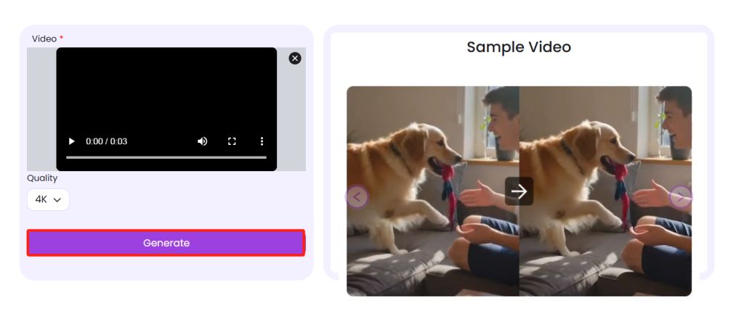Click the Quality label
Screen dimensions: 744x316
pos(42,178)
